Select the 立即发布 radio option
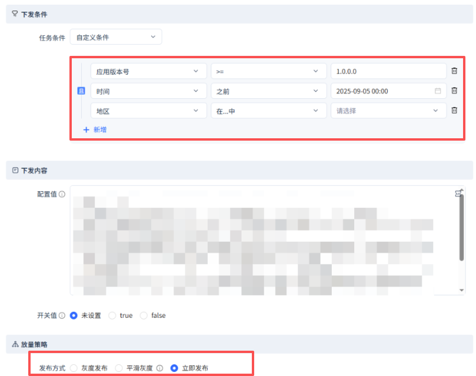 [174, 368]
